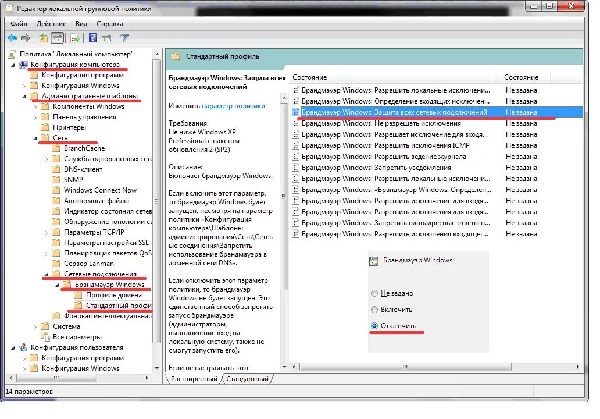Screen dimensions: 600x419
Task: Select Windows Connect Now in tree
Action: click(100, 190)
